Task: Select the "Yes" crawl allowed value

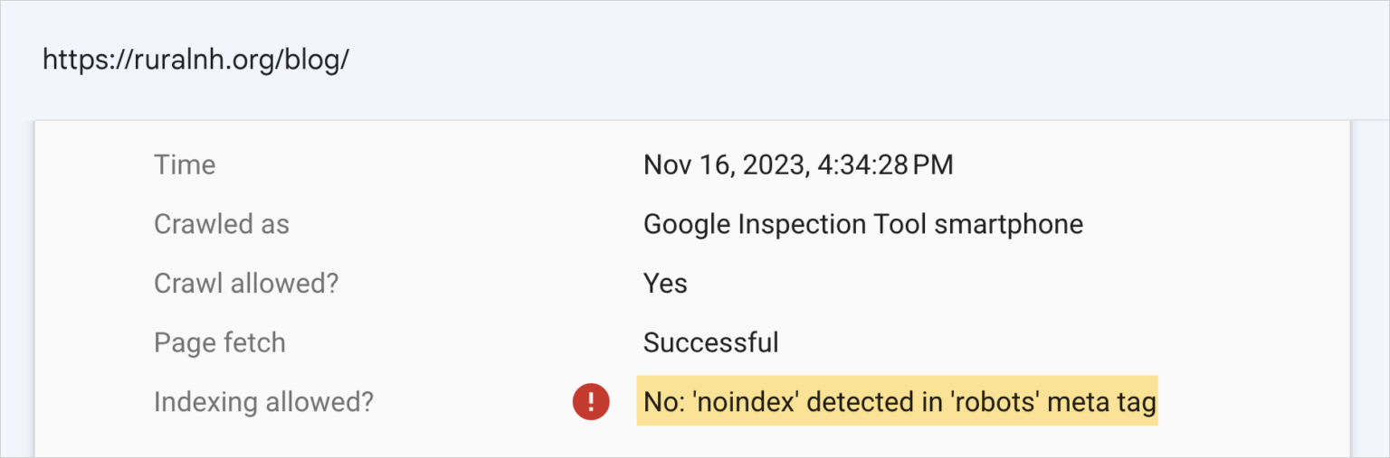Action: (665, 284)
